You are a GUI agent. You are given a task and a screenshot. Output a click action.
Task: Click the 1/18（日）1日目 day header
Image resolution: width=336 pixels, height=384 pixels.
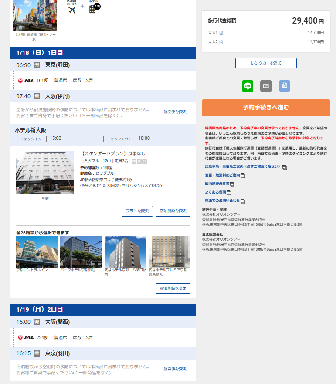103,53
